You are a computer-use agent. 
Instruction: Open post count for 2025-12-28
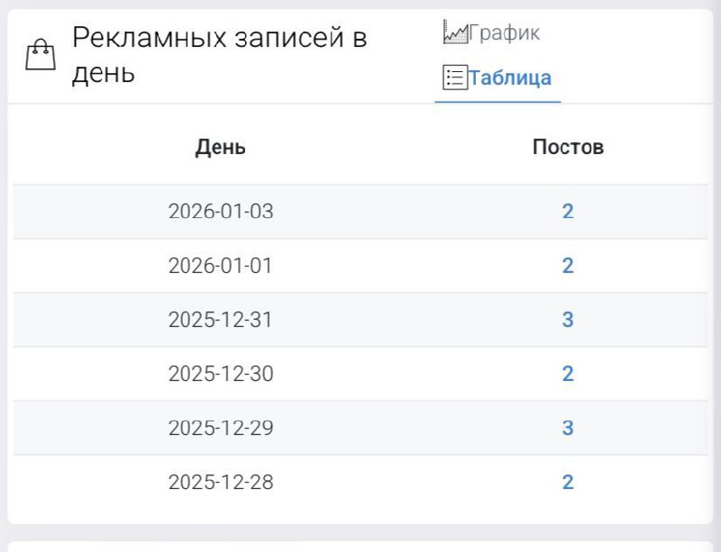[x=568, y=482]
